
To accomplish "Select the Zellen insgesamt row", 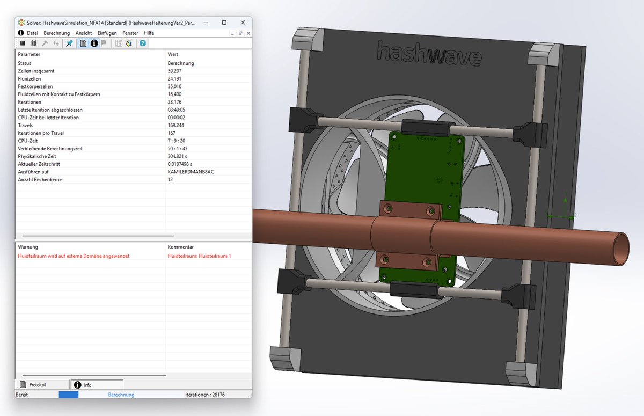I will click(134, 71).
